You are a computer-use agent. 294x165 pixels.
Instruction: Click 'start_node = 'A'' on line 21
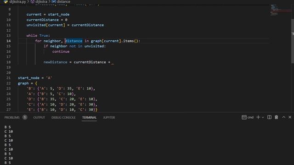coord(35,78)
